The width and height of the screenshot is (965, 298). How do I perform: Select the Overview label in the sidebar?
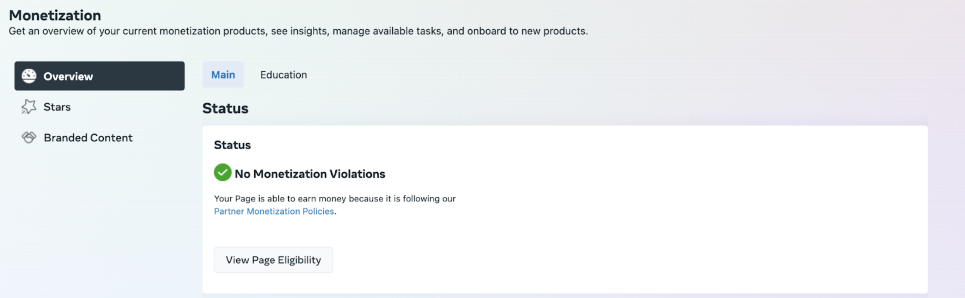point(68,76)
